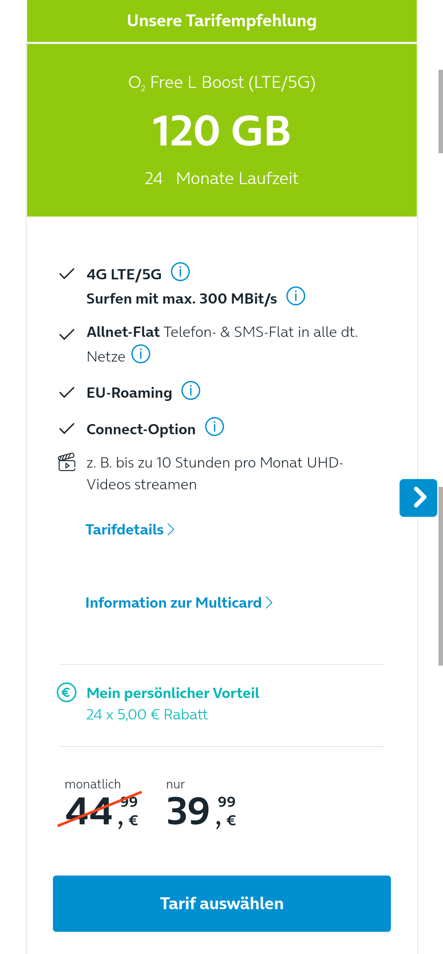
Task: Click the euro icon beside Mein persönlicher Vorteil
Action: tap(66, 693)
